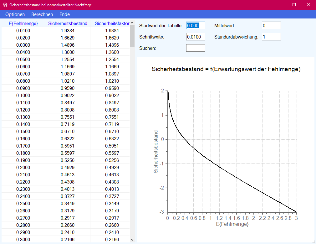Open the Berechnen menu
Screen dimensions: 316x244
42,14
